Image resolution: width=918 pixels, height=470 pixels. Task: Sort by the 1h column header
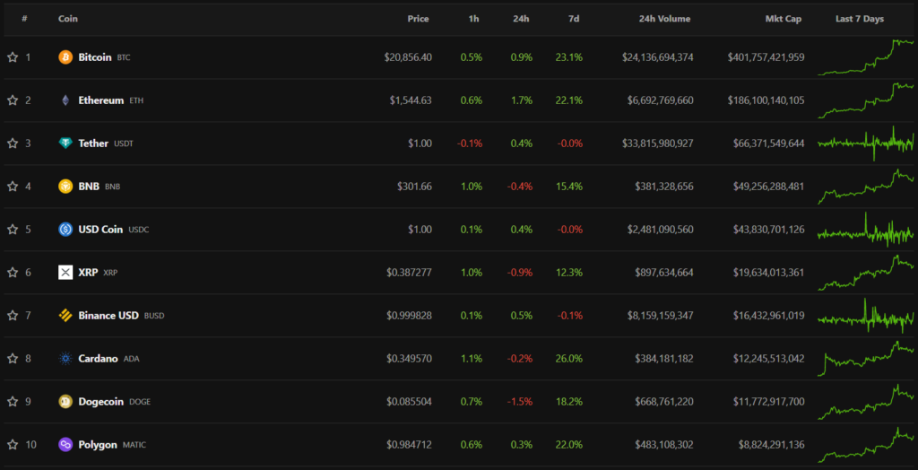(x=473, y=19)
